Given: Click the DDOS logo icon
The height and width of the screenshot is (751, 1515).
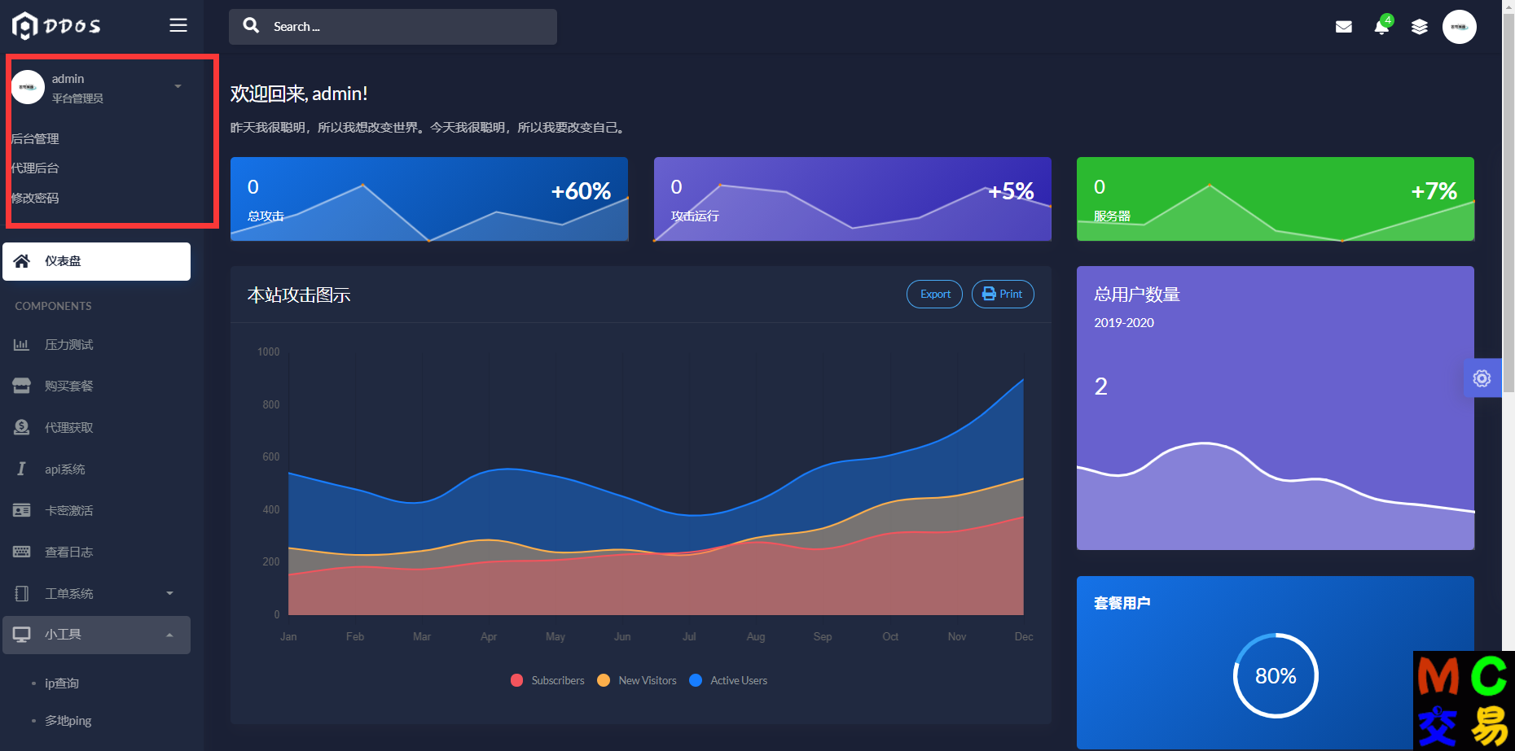Looking at the screenshot, I should (x=25, y=26).
